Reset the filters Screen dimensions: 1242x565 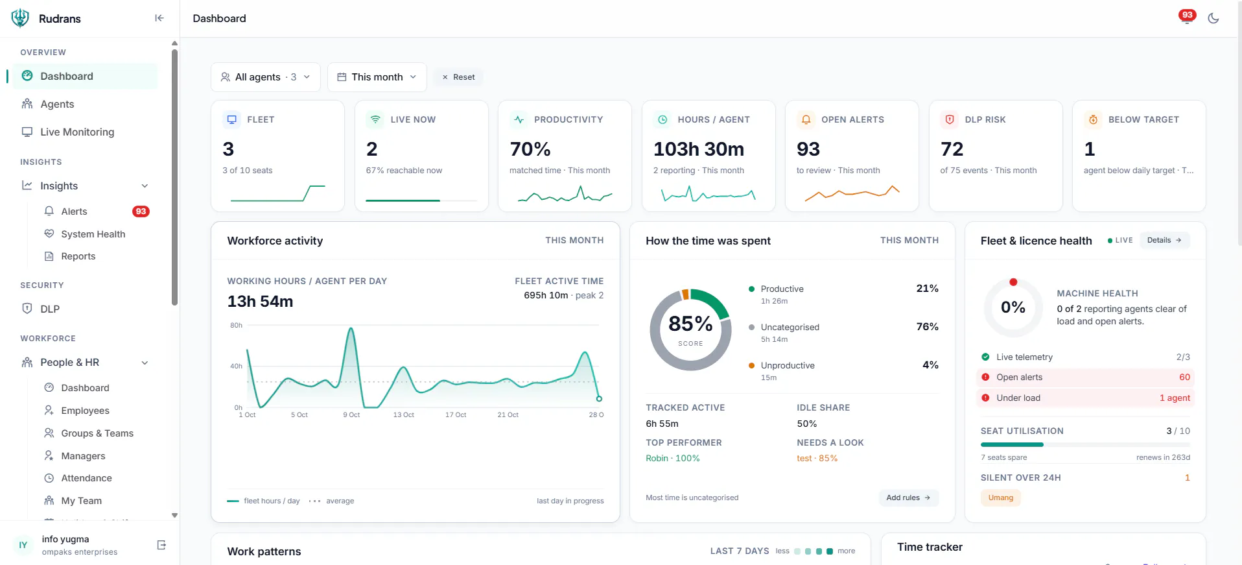coord(458,77)
